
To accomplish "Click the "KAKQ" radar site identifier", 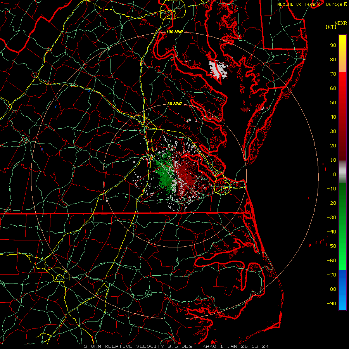I will (209, 346).
